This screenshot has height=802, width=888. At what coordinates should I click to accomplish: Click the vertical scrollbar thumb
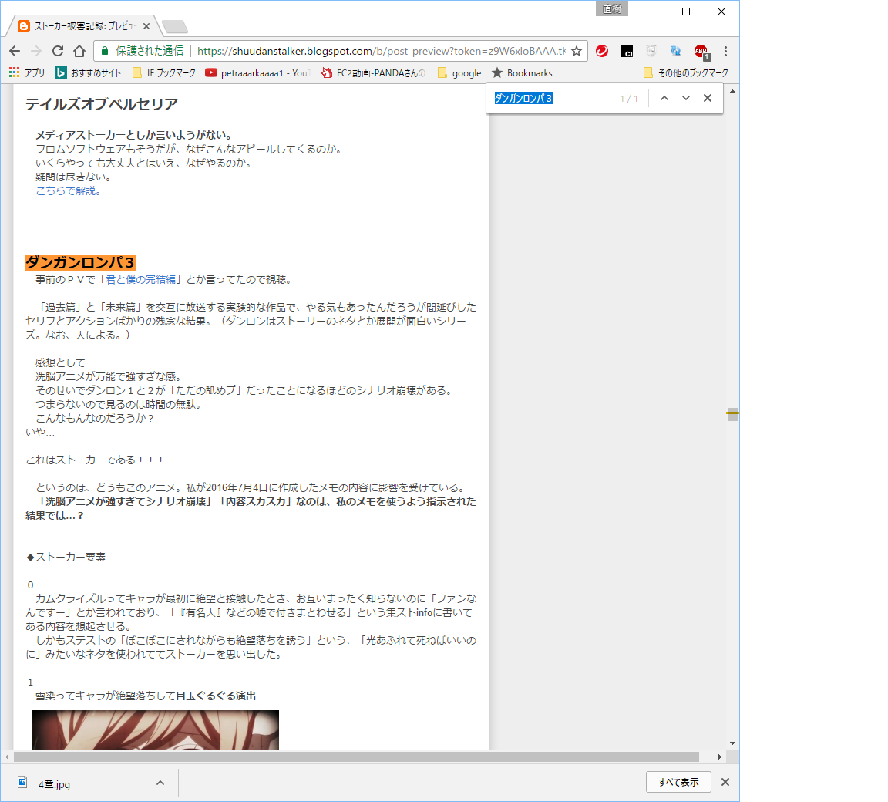tap(732, 414)
